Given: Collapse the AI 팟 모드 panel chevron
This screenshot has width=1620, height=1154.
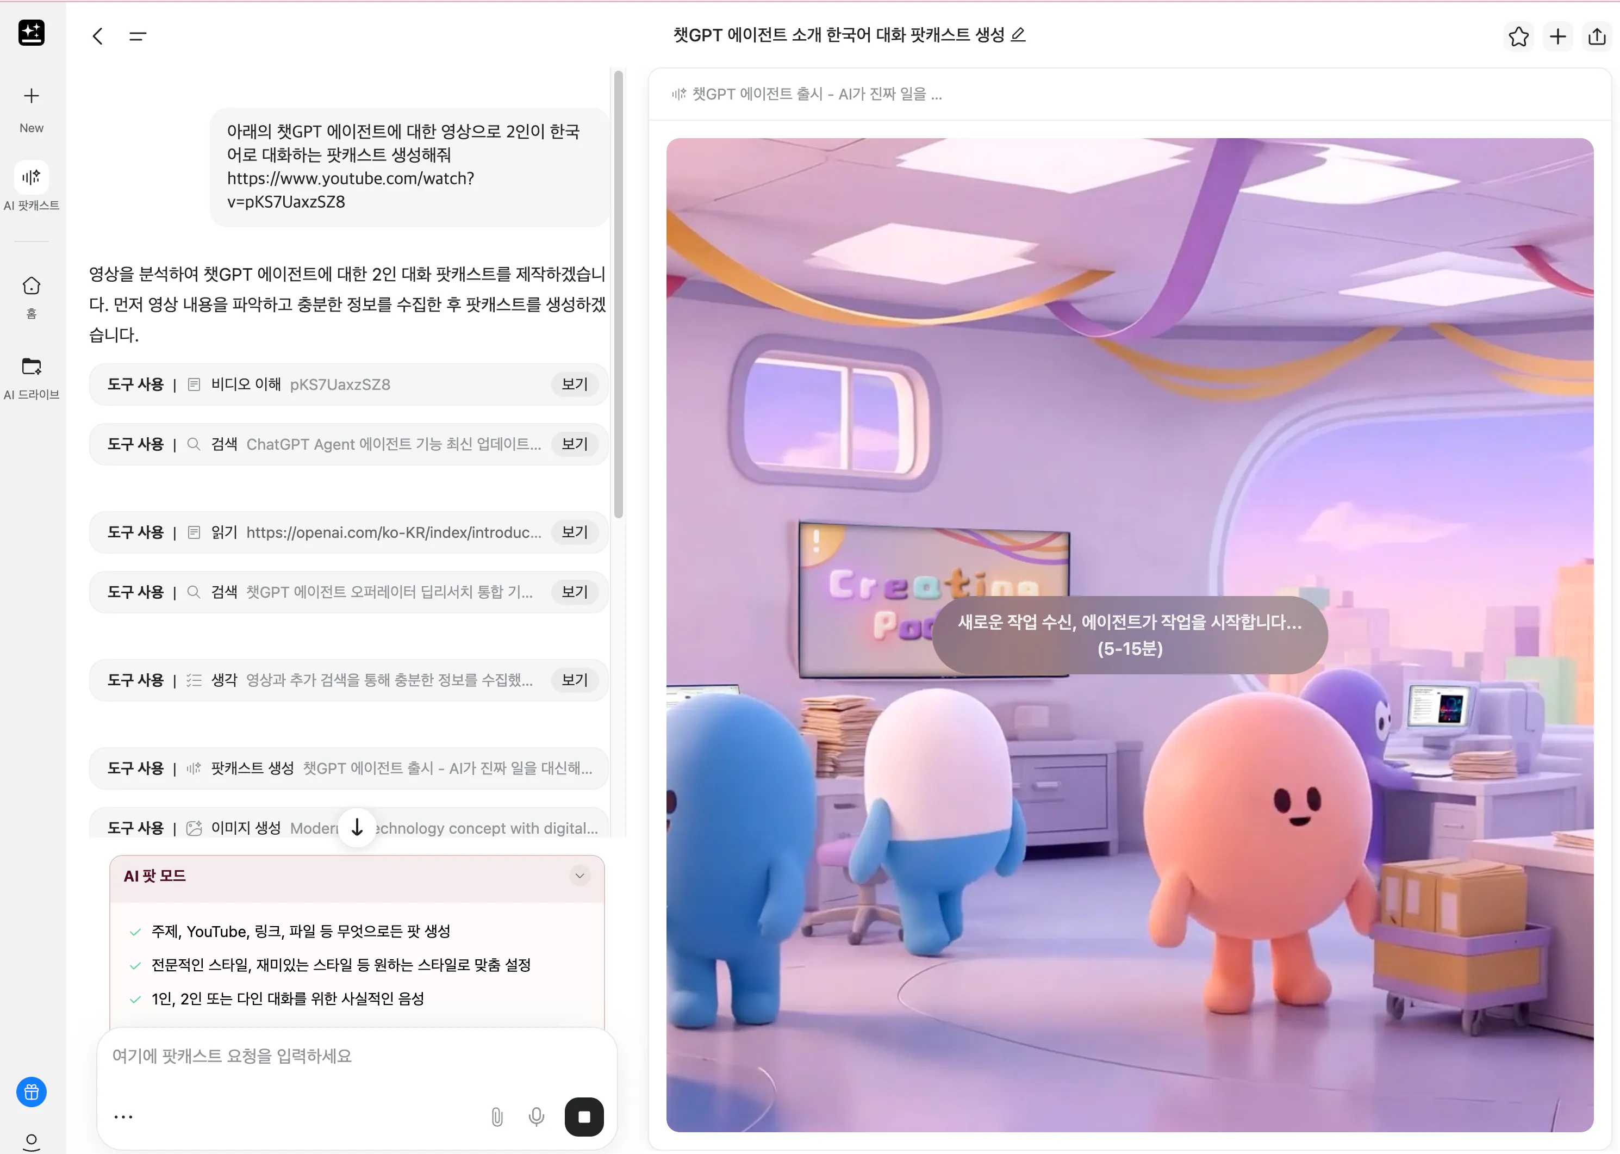Looking at the screenshot, I should tap(580, 876).
